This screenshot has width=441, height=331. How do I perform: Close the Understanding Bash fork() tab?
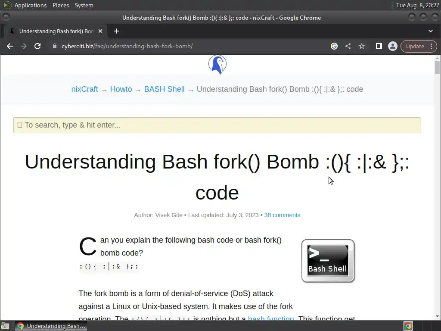tap(100, 31)
